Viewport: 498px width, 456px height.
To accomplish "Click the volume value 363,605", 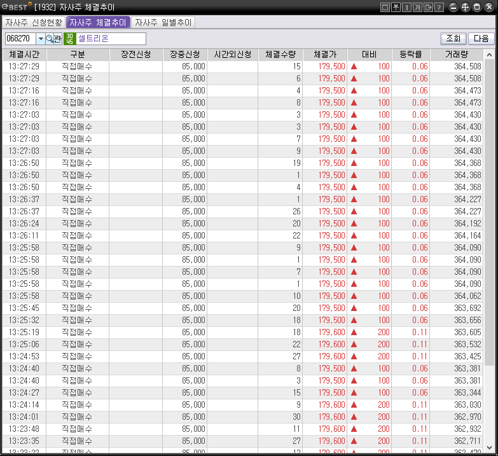I will pyautogui.click(x=467, y=332).
